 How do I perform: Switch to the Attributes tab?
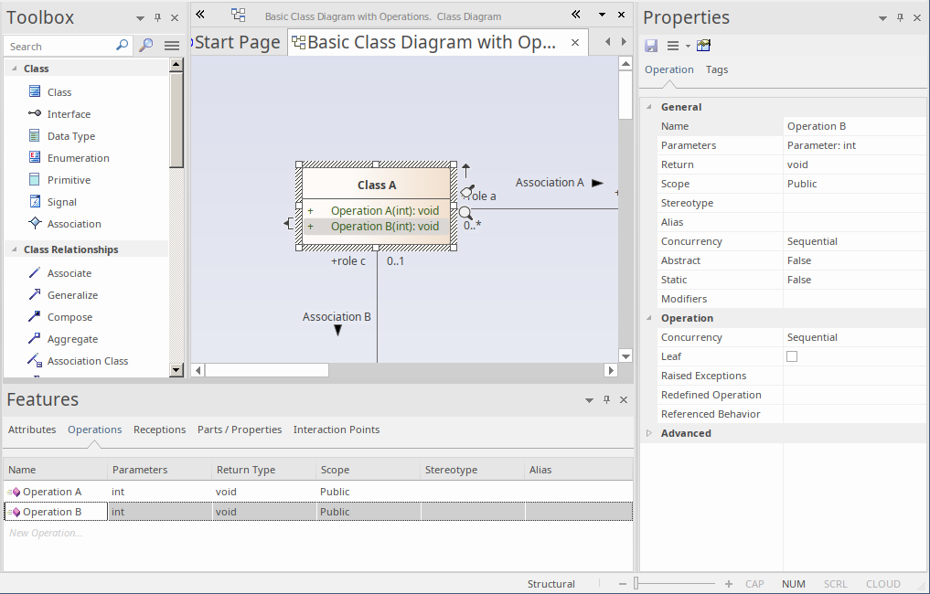[32, 430]
